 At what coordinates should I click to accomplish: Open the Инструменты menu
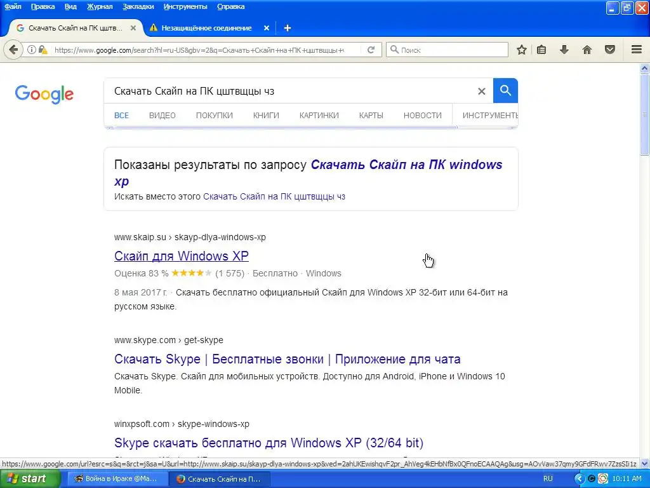click(x=185, y=6)
